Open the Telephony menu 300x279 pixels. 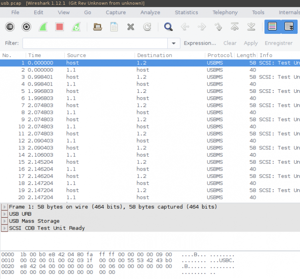(x=225, y=12)
